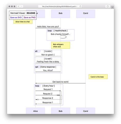The height and width of the screenshot is (124, 121).
Task: Click the browser forward arrow button
Action: [21, 6]
